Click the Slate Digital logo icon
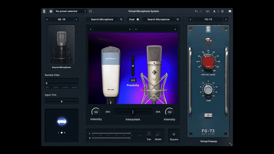The height and width of the screenshot is (154, 274). (44, 11)
